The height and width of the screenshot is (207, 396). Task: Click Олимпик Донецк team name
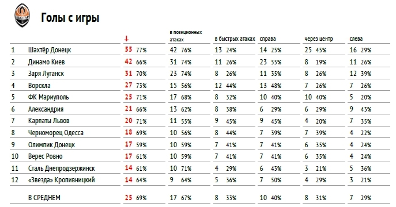pyautogui.click(x=51, y=145)
